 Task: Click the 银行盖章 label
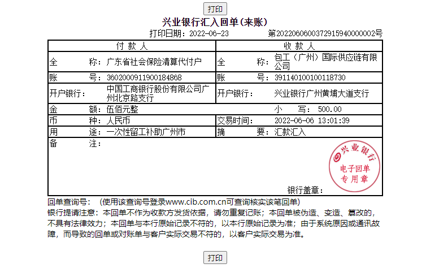point(305,190)
